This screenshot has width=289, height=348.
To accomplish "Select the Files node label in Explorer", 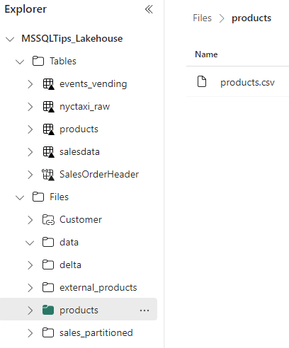I will coord(59,197).
